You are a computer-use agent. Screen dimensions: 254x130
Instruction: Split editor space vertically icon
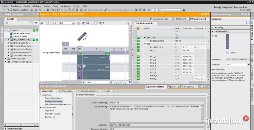pyautogui.click(x=157, y=10)
